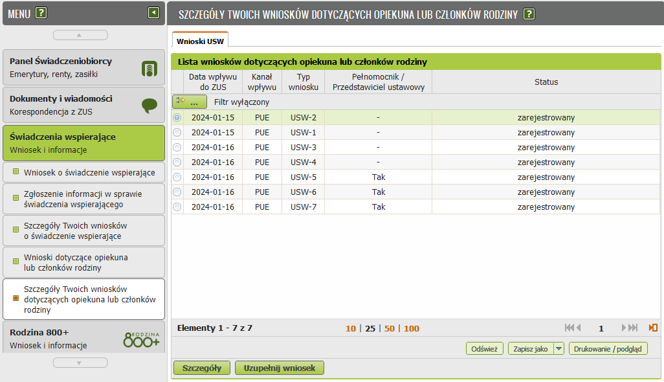Sort by Pełnomocnik / Przedstawiciel ustawowy column
The height and width of the screenshot is (382, 664).
pos(378,82)
